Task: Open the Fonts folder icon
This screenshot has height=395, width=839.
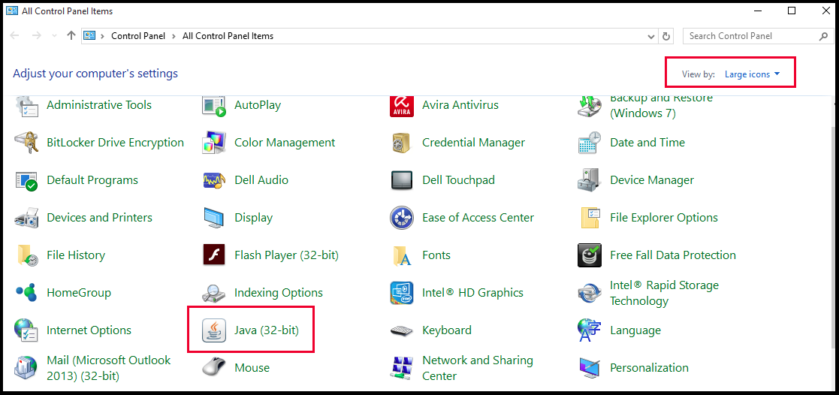Action: point(402,255)
